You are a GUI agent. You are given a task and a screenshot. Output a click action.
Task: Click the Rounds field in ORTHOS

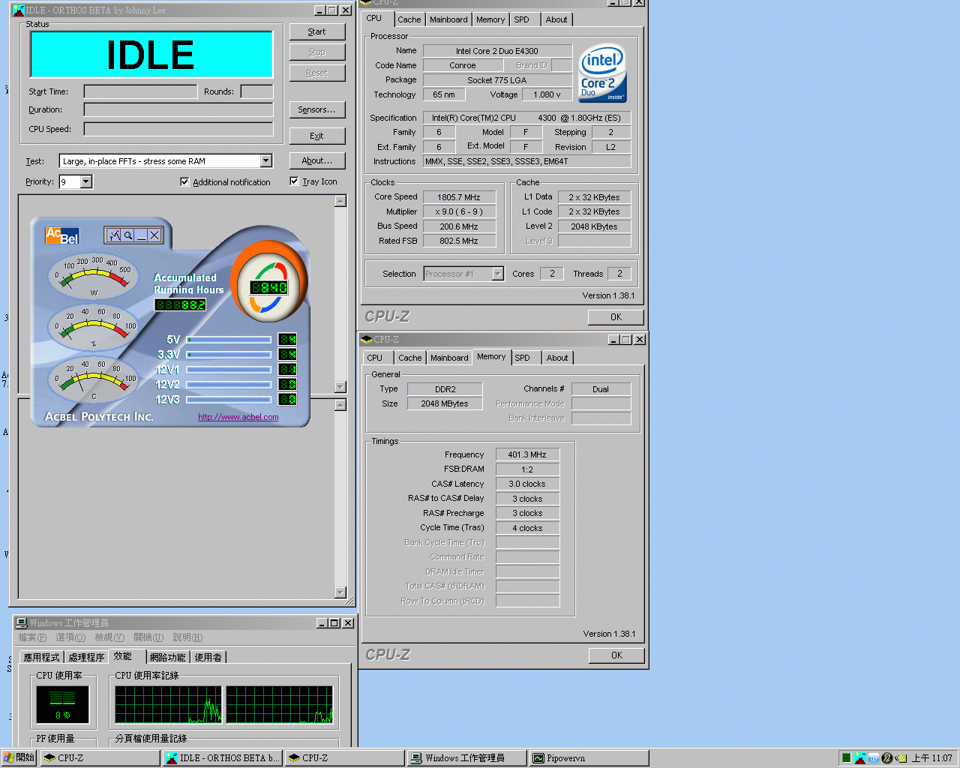257,91
